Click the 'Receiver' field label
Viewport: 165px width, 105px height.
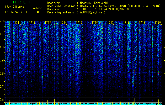(x=53, y=9)
